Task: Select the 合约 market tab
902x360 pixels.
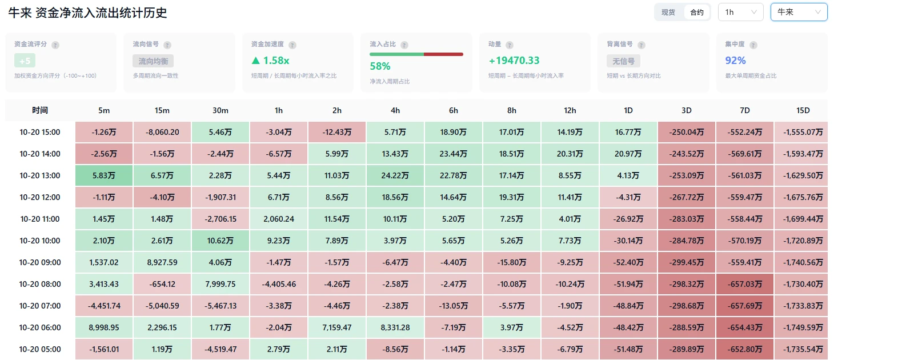Action: (697, 12)
